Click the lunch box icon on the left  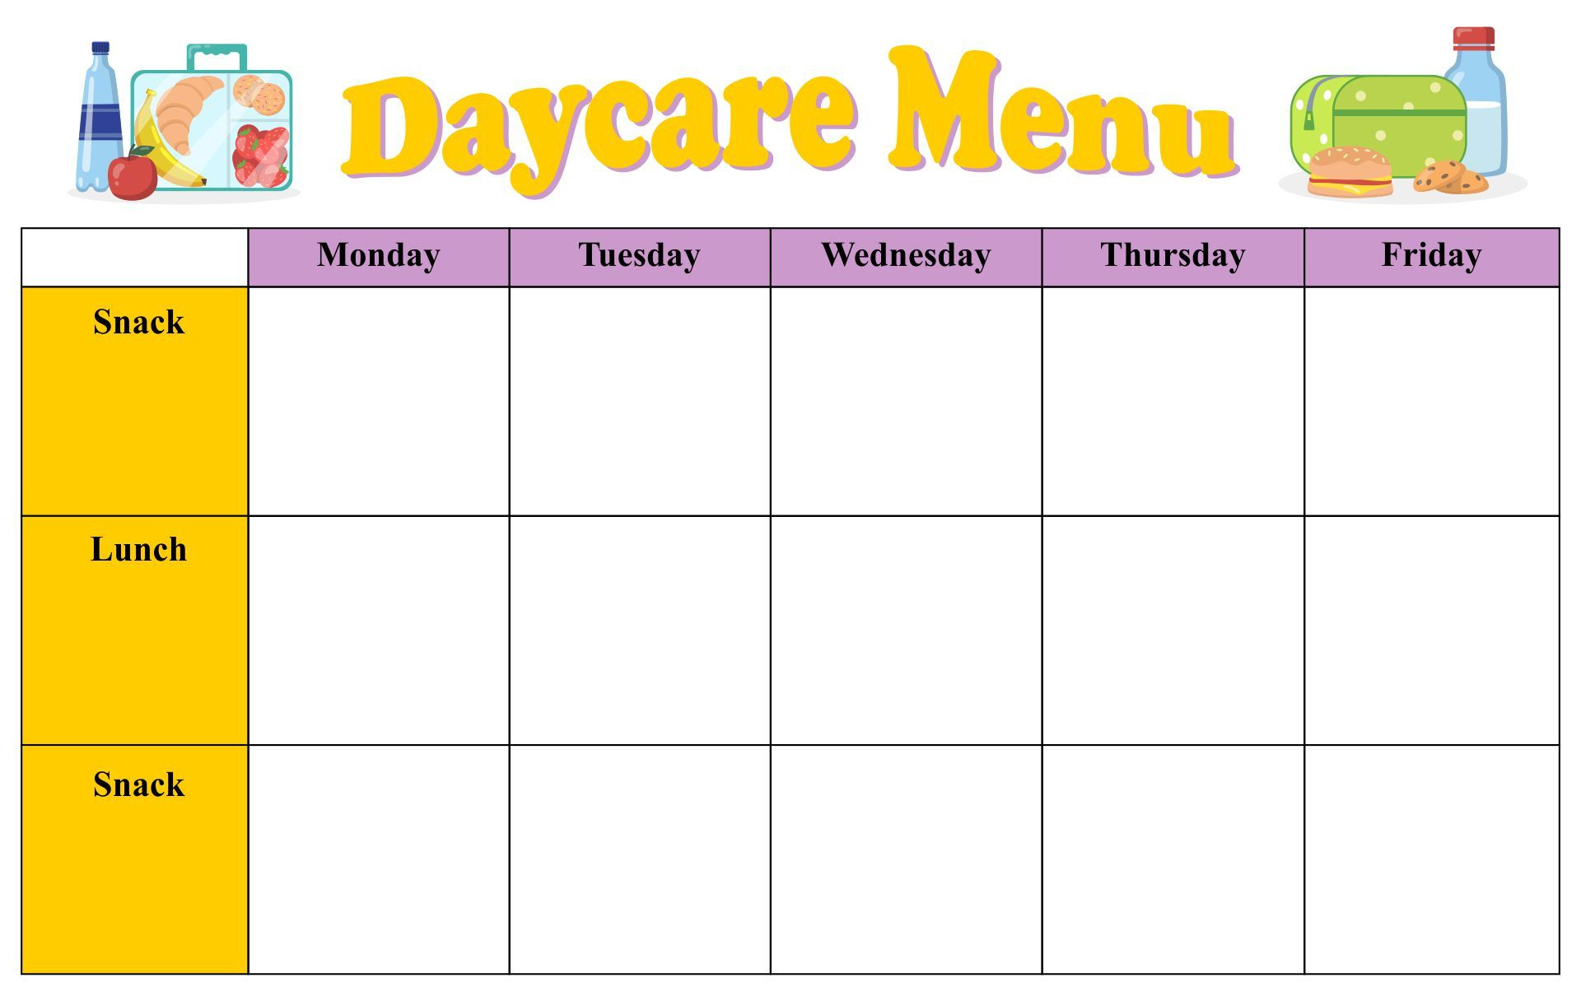[213, 104]
